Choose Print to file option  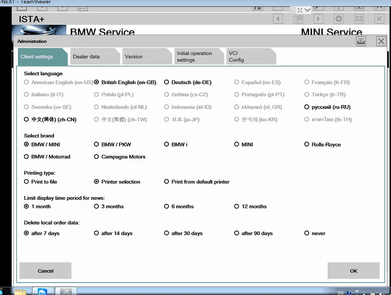[x=40, y=182]
